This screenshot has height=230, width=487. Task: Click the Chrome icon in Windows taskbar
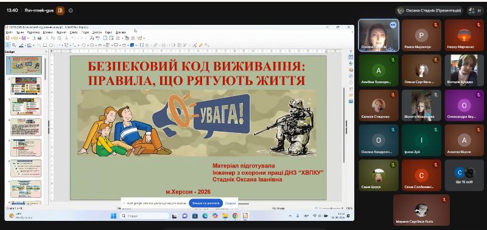235,216
